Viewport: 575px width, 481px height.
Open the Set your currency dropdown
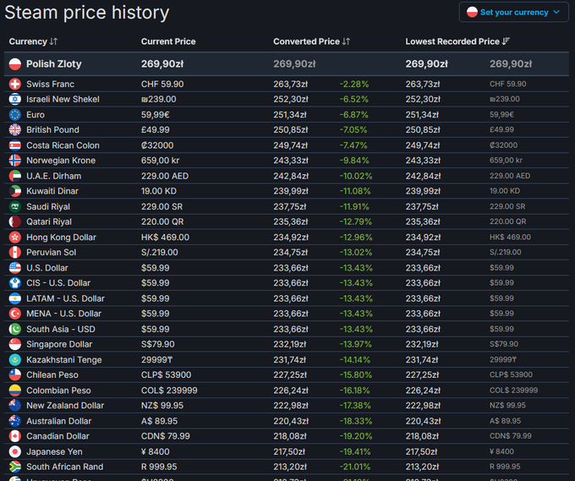pos(513,12)
